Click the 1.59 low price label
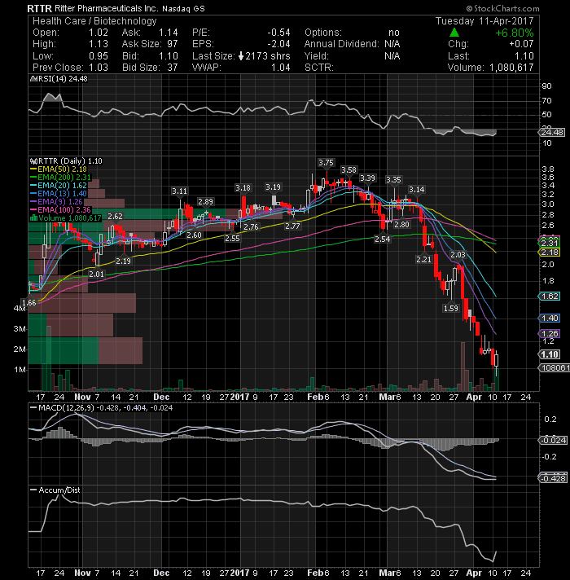The width and height of the screenshot is (570, 580). tap(450, 308)
